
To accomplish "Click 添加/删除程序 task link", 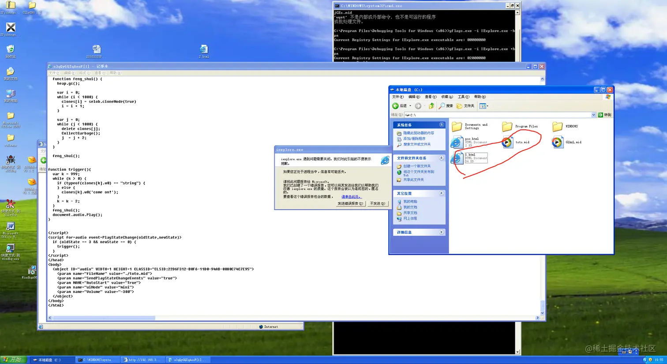I will pos(414,139).
